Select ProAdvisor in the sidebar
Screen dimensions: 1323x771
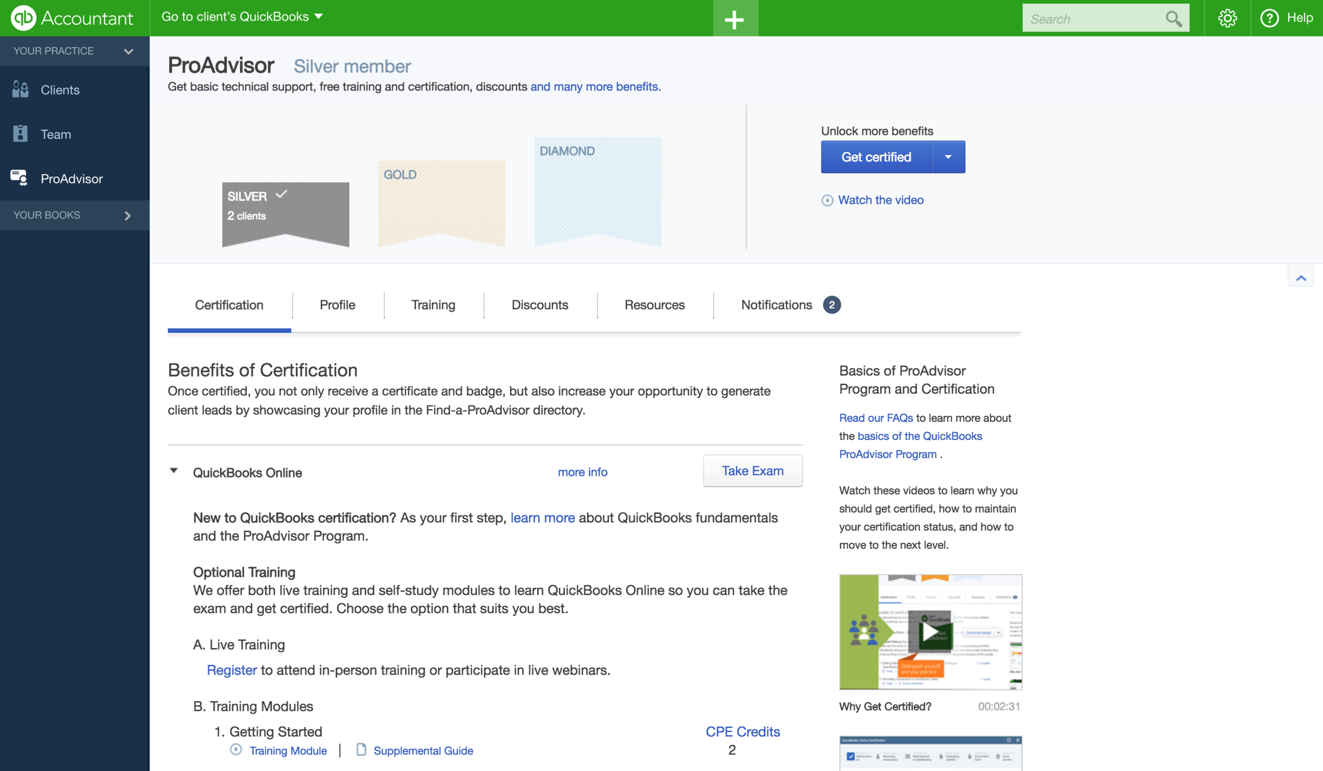coord(71,179)
